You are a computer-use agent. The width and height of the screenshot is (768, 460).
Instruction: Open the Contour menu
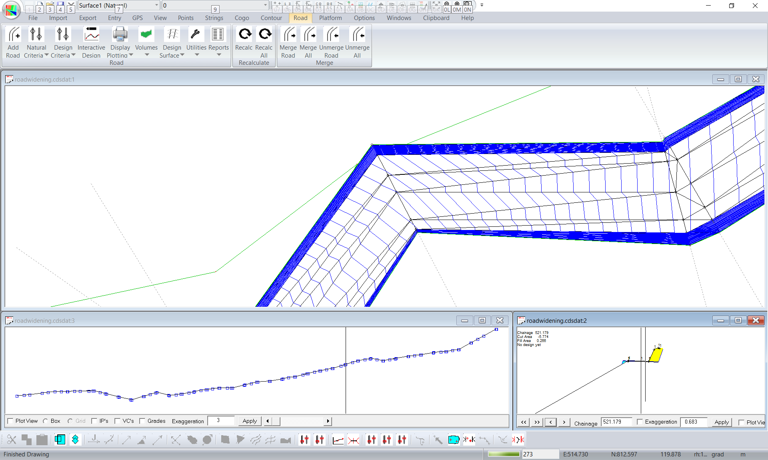click(x=271, y=18)
